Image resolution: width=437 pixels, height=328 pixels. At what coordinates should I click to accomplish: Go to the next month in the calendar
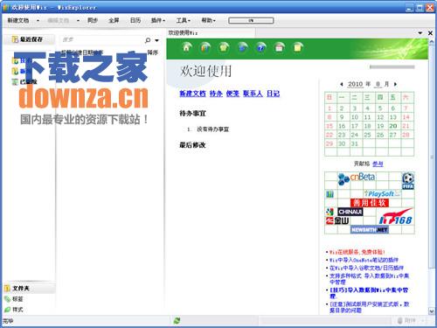pos(395,84)
